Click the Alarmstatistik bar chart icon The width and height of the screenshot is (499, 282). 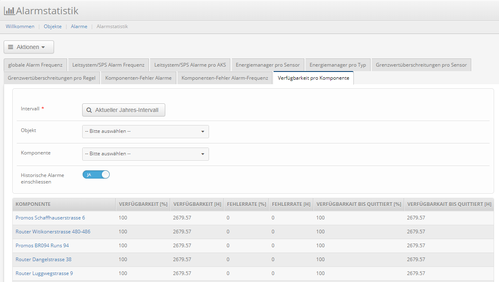(9, 11)
